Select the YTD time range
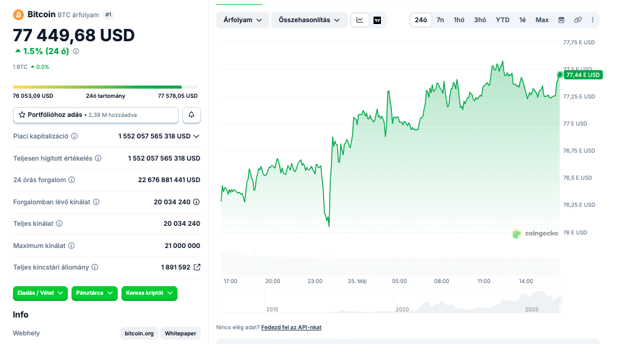Screen dimensions: 641x344 (502, 20)
